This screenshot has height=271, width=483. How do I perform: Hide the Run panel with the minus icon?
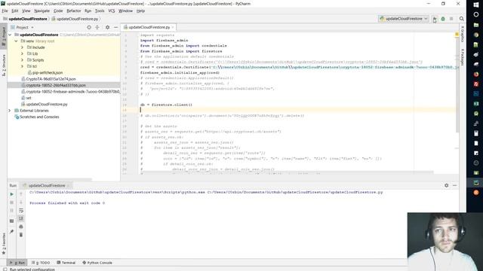pyautogui.click(x=454, y=185)
